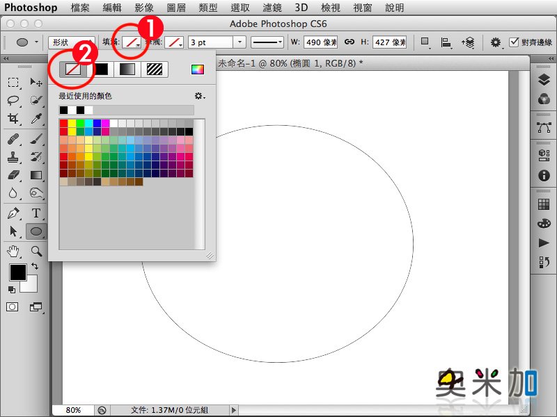Open the 影像 menu

click(144, 8)
